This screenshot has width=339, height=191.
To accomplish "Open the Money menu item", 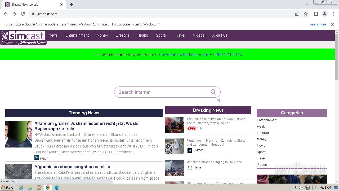I will coord(102,35).
